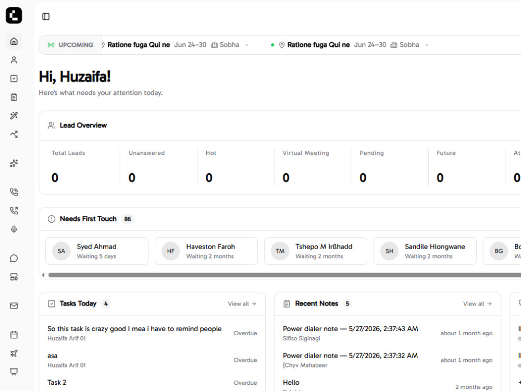Open the Notes clipboard icon in sidebar
The height and width of the screenshot is (391, 521).
14,97
